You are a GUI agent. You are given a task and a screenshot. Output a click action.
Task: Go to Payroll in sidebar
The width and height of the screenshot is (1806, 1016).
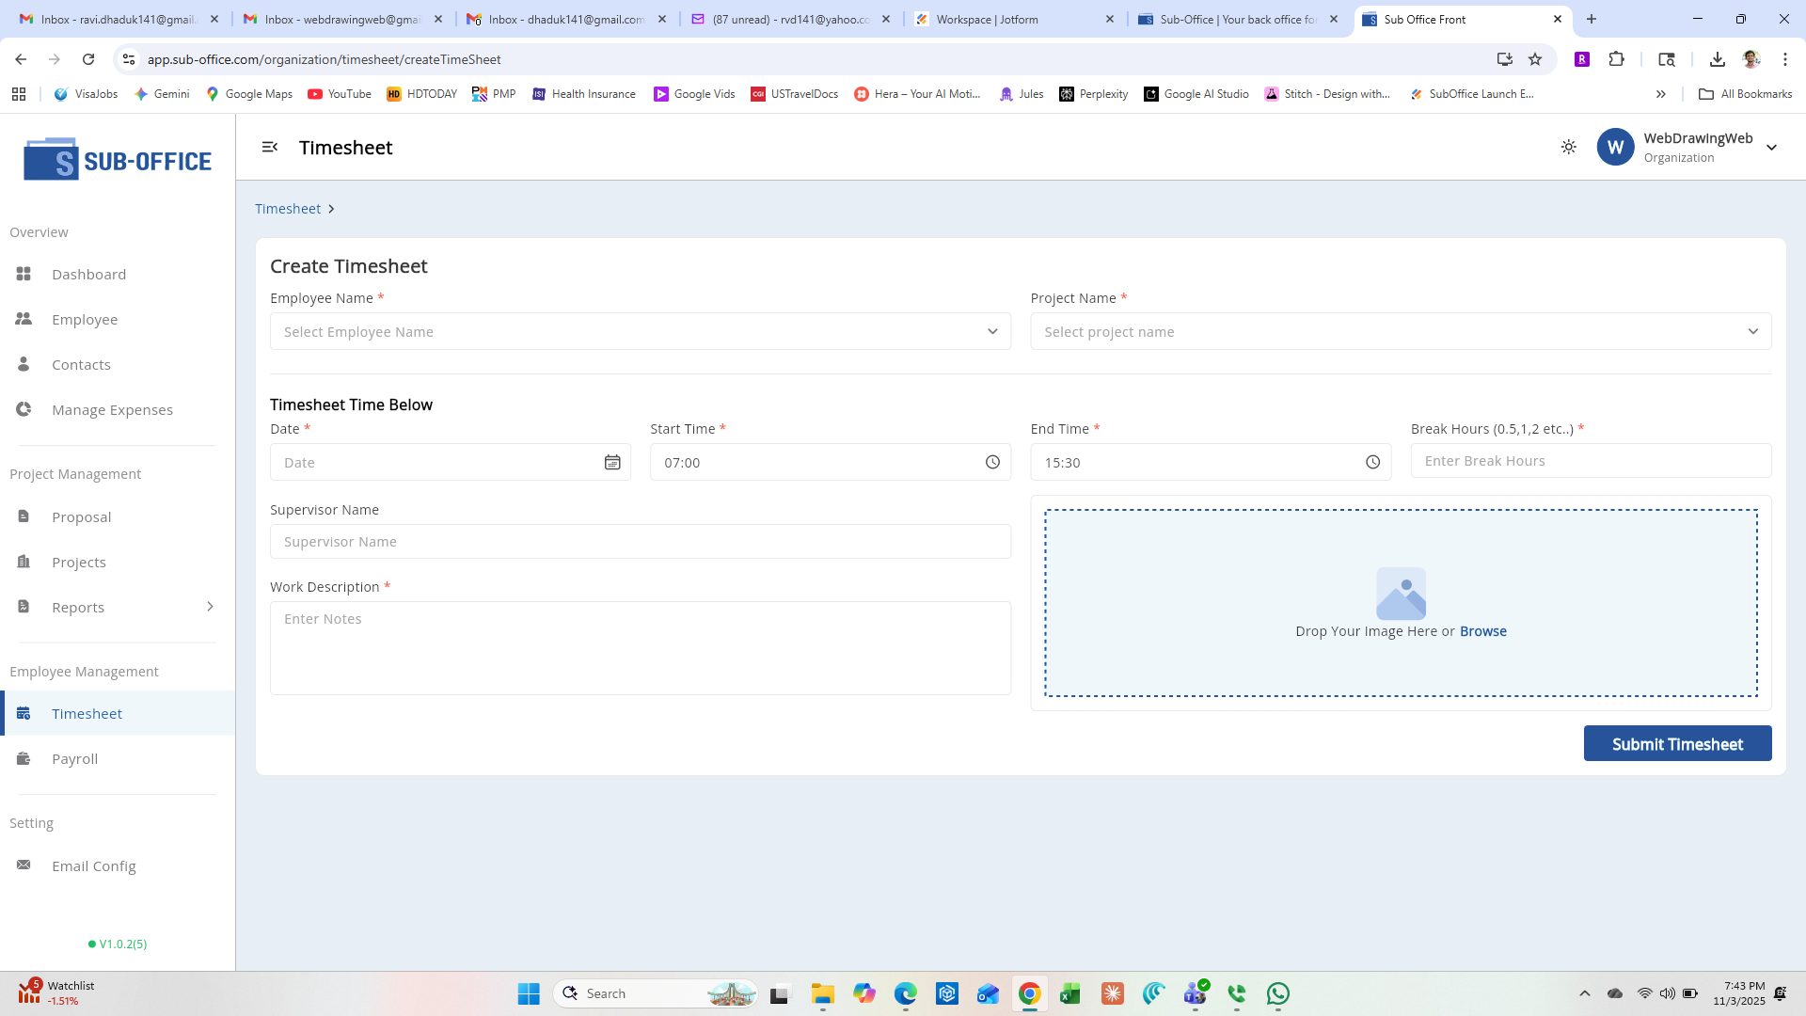tap(74, 759)
